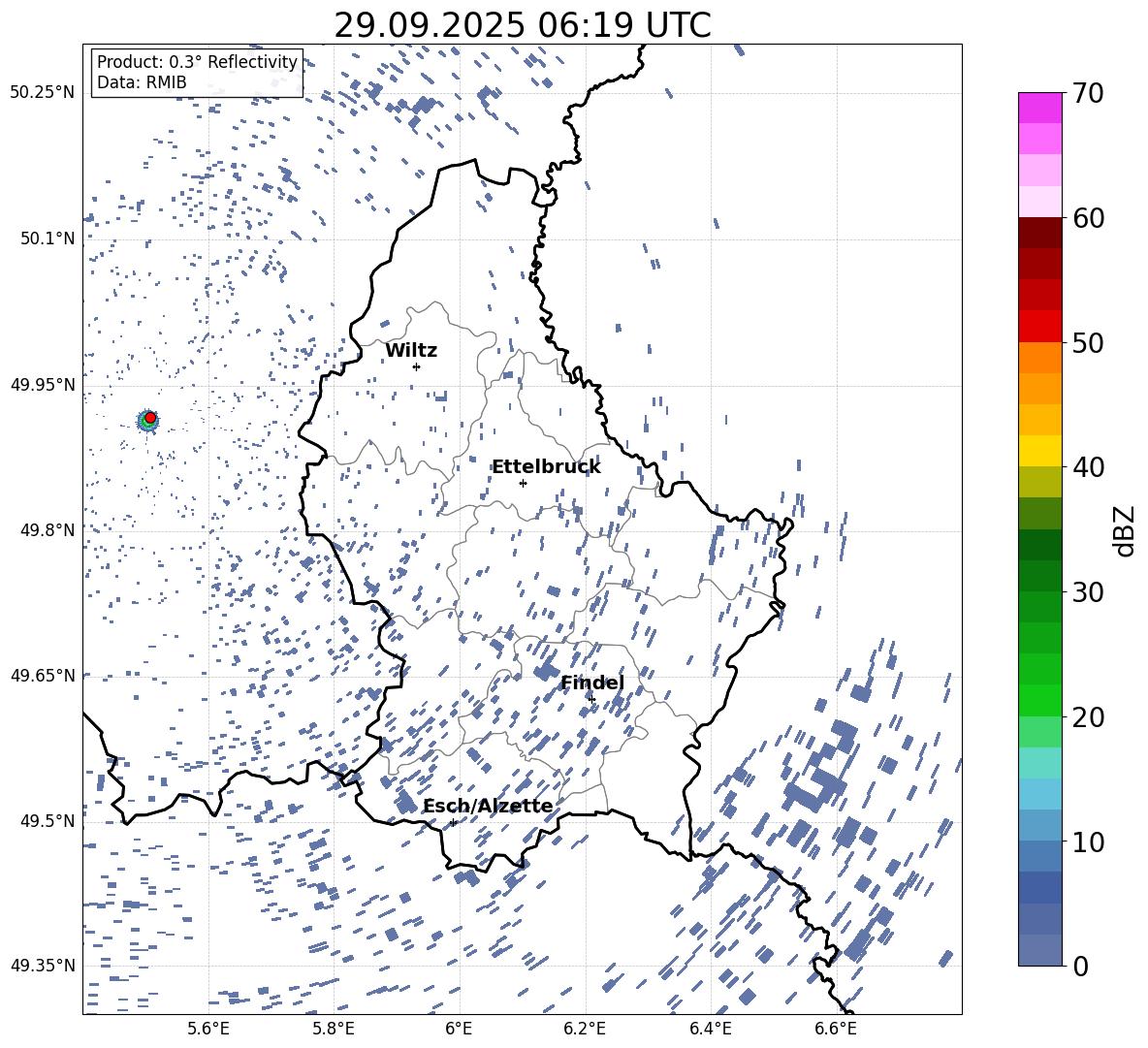Select the Wiltz city label
1148x1048 pixels.
coord(411,351)
